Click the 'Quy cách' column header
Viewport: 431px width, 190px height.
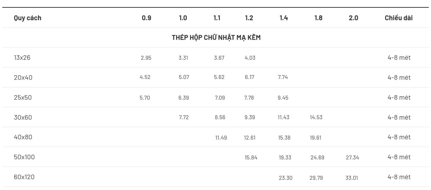coord(27,18)
